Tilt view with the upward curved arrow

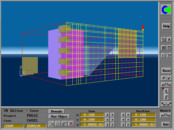pyautogui.click(x=166, y=91)
